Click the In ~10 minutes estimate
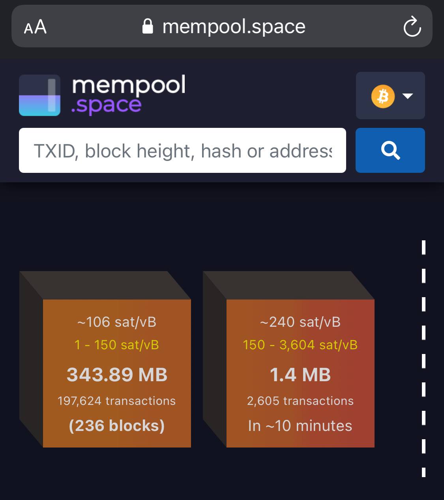Viewport: 444px width, 500px height. point(300,426)
